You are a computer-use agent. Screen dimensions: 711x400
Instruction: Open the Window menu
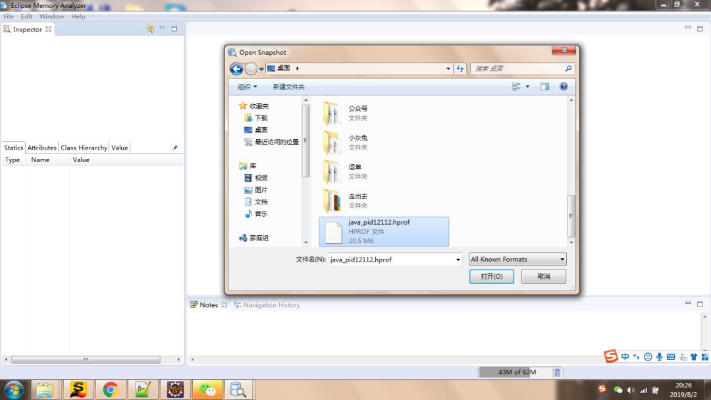pos(52,16)
